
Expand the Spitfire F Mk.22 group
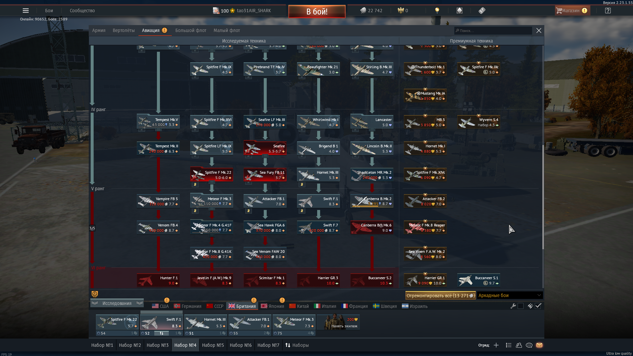[x=212, y=182]
